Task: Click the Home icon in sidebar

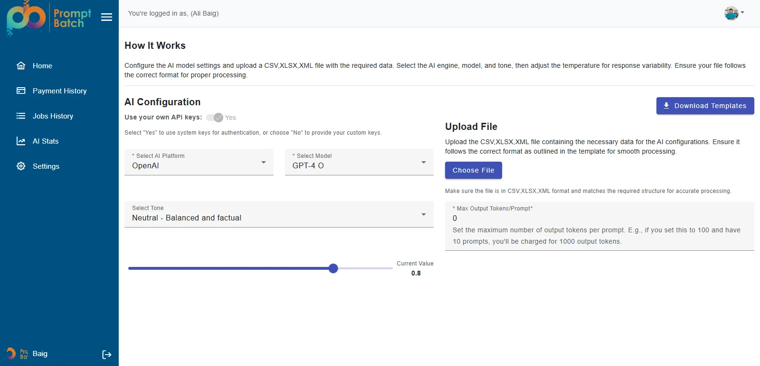Action: coord(21,66)
